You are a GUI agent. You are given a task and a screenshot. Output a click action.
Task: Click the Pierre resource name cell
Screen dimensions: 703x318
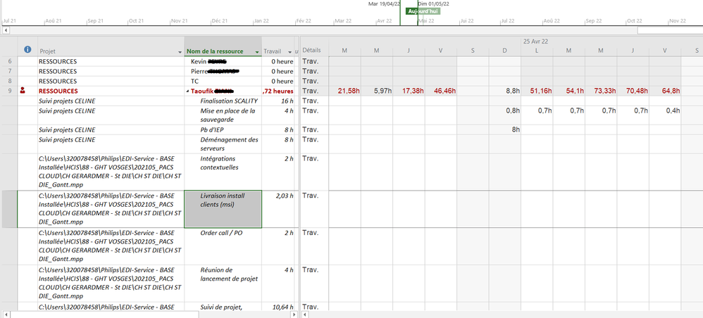click(223, 71)
